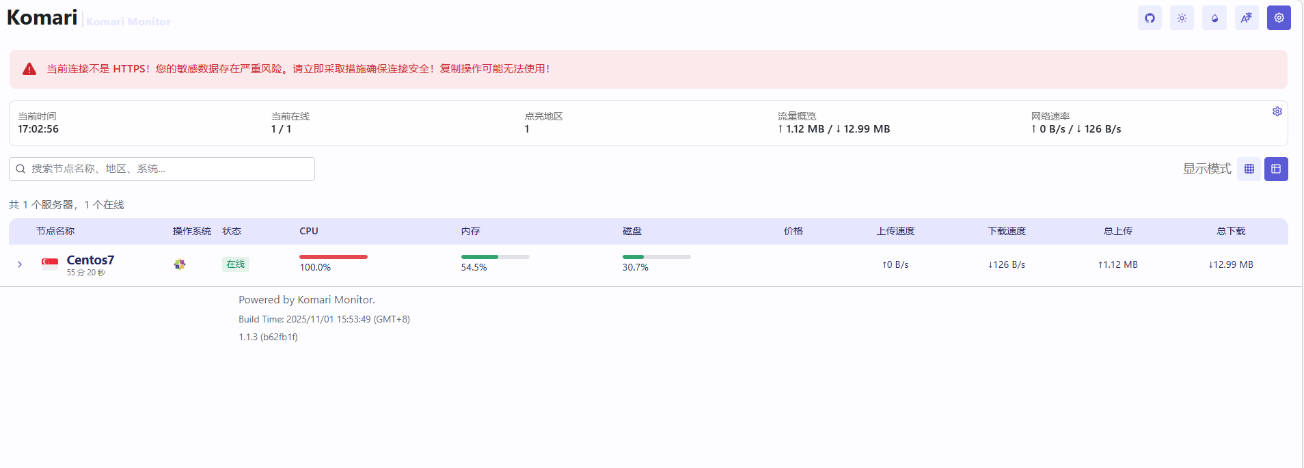Switch to table display mode
Image resolution: width=1304 pixels, height=468 pixels.
click(1276, 169)
